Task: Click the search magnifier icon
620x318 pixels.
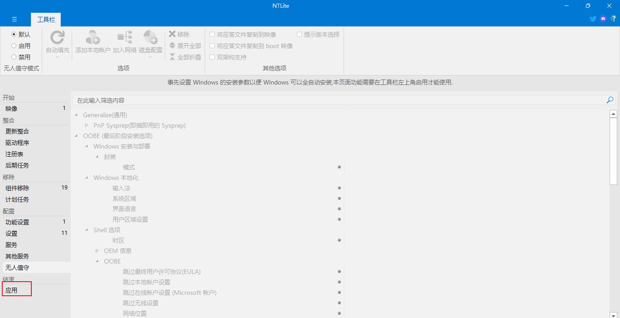Action: (x=610, y=100)
